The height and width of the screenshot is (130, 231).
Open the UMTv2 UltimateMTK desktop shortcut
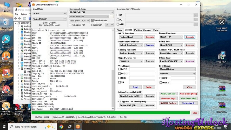click(6, 58)
